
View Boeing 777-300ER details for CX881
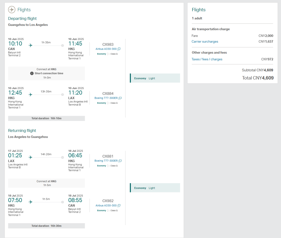point(106,161)
